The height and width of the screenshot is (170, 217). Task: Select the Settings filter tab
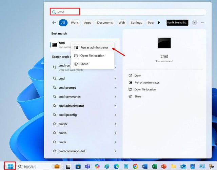pyautogui.click(x=136, y=23)
